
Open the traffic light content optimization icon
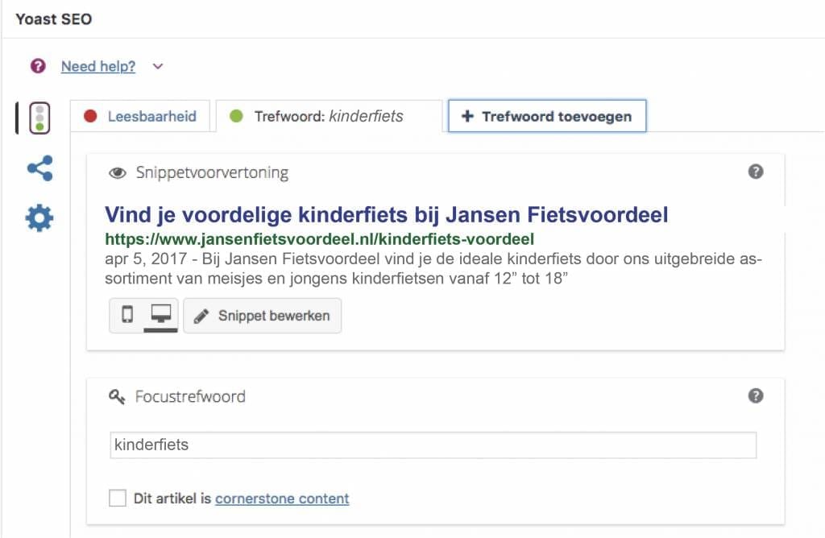pyautogui.click(x=39, y=118)
